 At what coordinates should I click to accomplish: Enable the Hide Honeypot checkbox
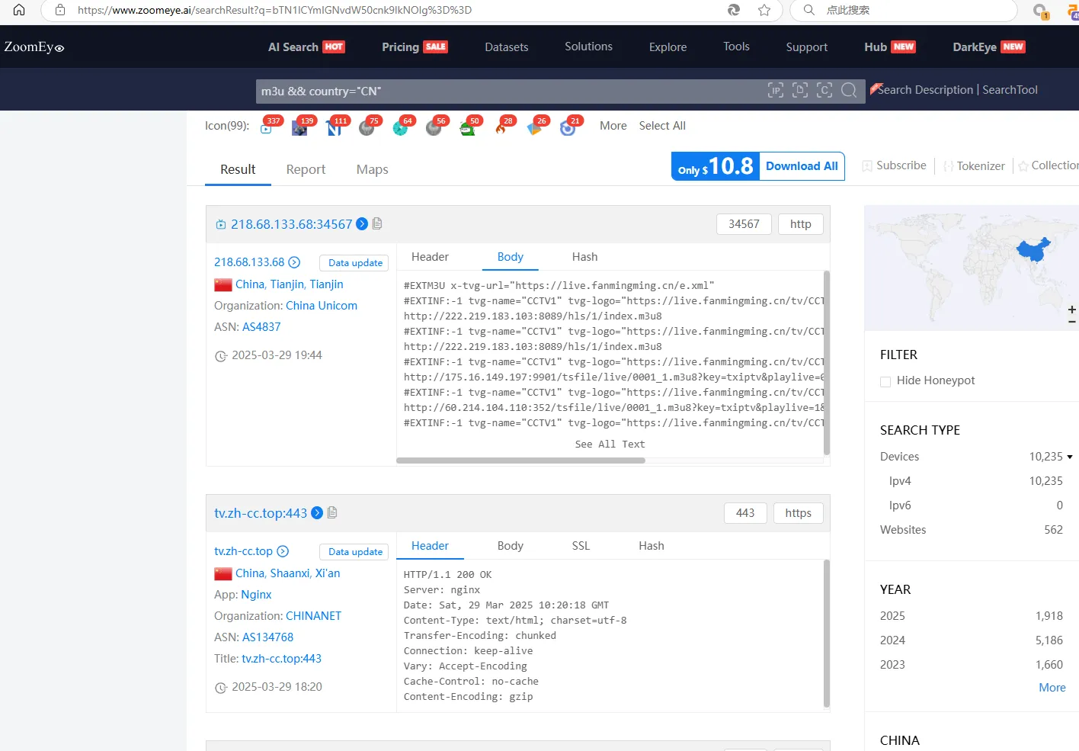885,381
